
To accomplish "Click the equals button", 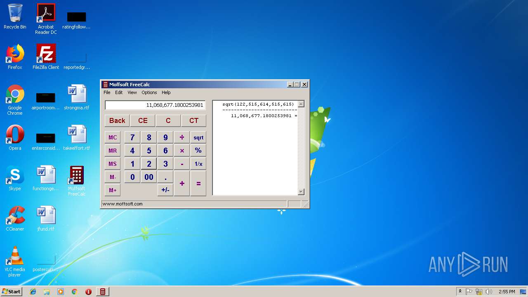I will click(x=198, y=183).
